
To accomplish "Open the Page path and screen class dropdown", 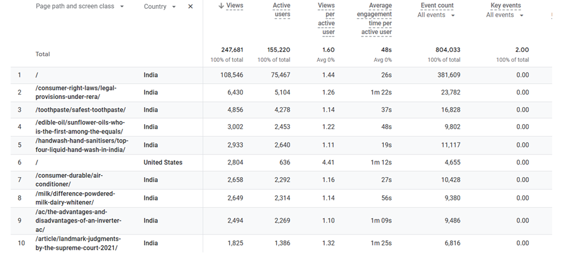I will tap(121, 6).
